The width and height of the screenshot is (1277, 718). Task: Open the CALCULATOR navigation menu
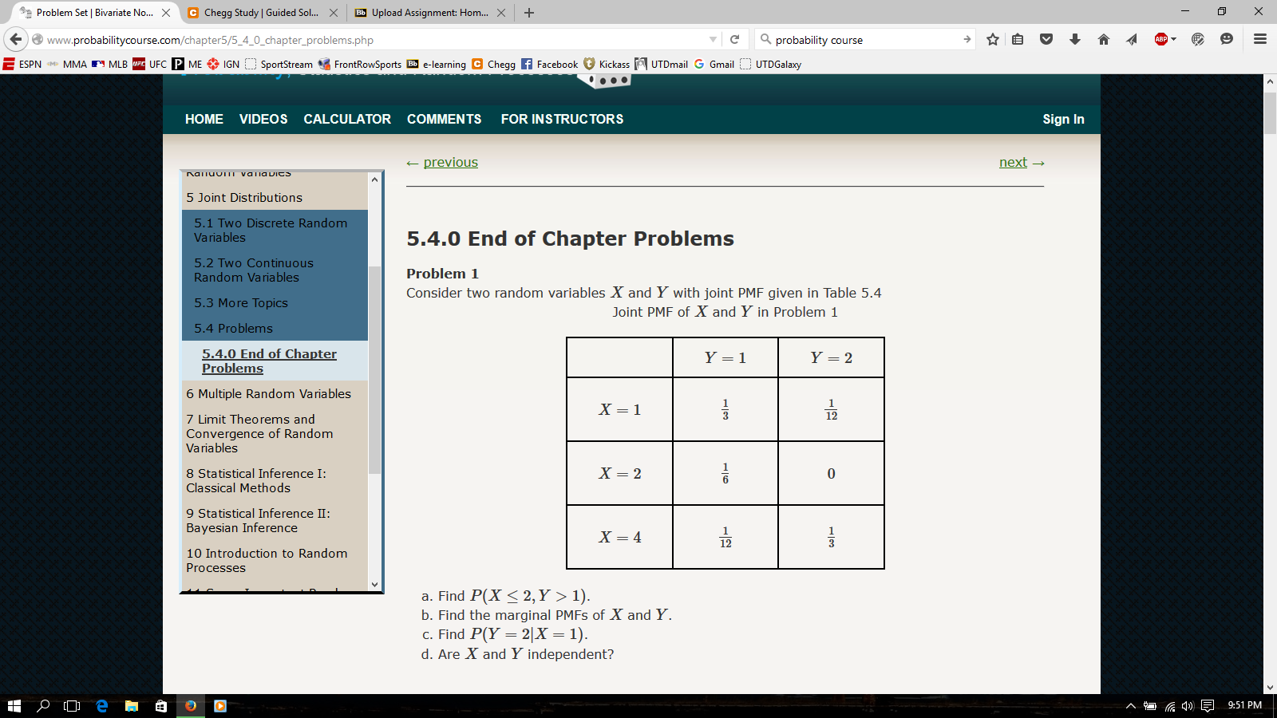tap(346, 119)
